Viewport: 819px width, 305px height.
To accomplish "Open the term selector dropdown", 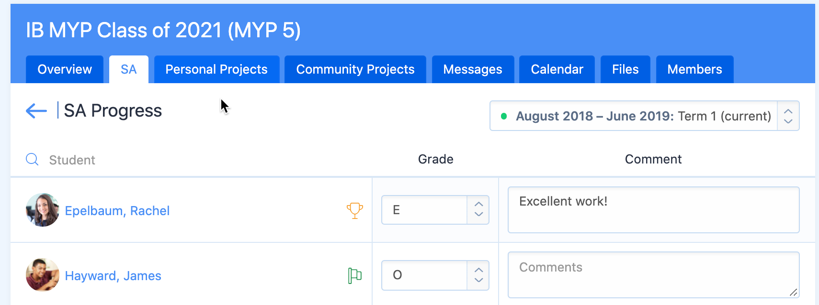I will [644, 116].
